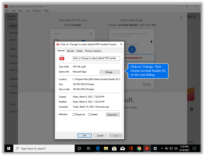Viewport: 205px width, 156px height.
Task: Click the Windows Start button
Action: point(9,148)
